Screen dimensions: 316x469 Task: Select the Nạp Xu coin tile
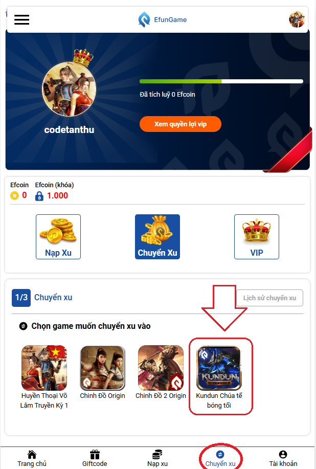[58, 237]
